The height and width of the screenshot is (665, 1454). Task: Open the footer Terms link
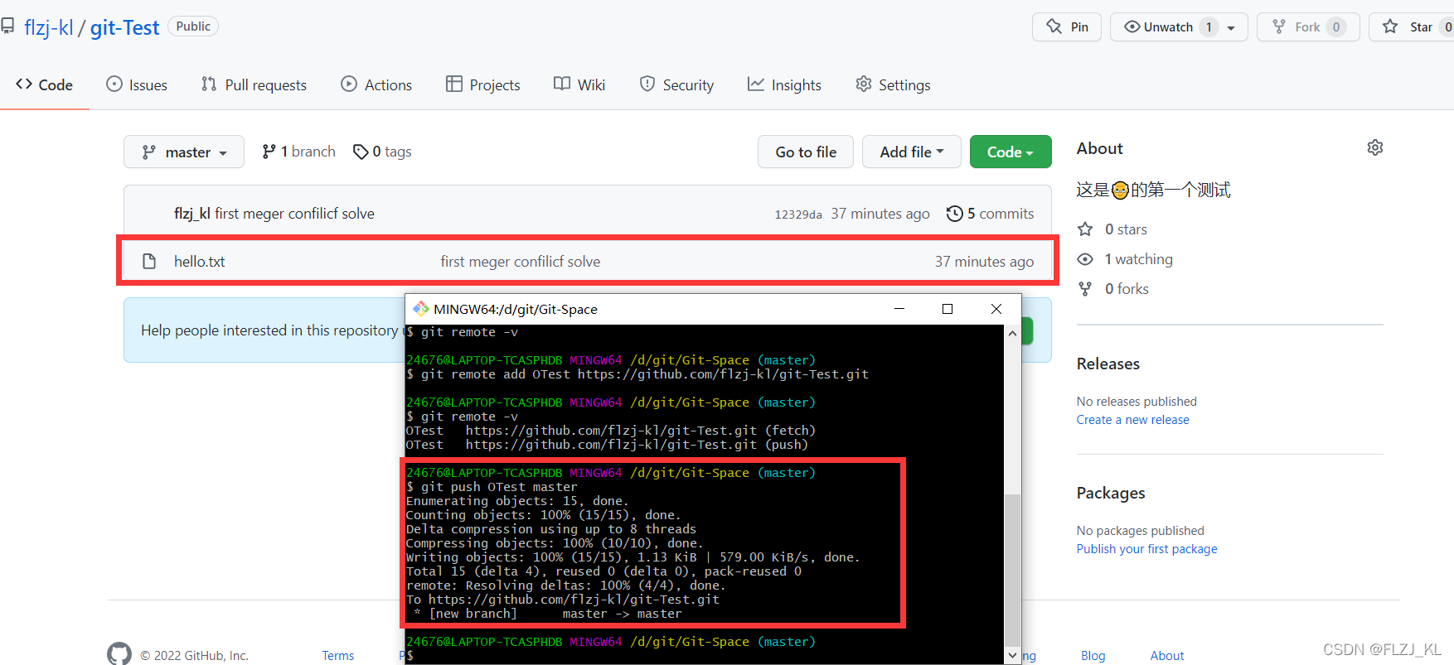point(337,655)
